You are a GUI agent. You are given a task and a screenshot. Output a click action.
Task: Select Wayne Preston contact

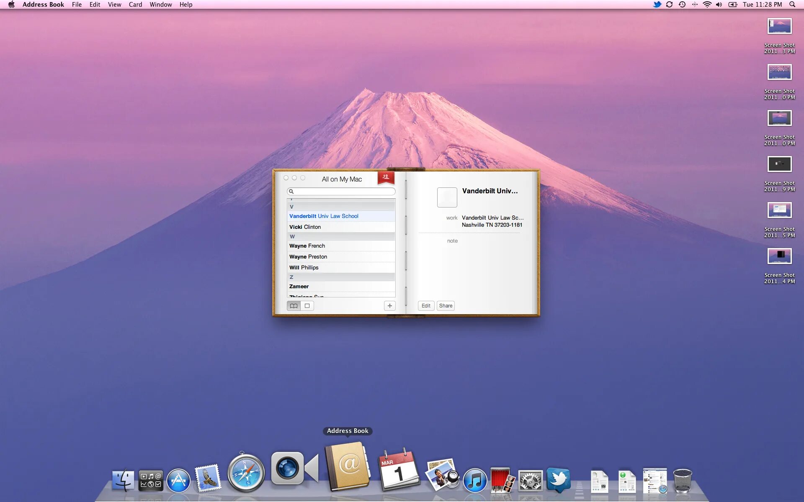(x=308, y=257)
